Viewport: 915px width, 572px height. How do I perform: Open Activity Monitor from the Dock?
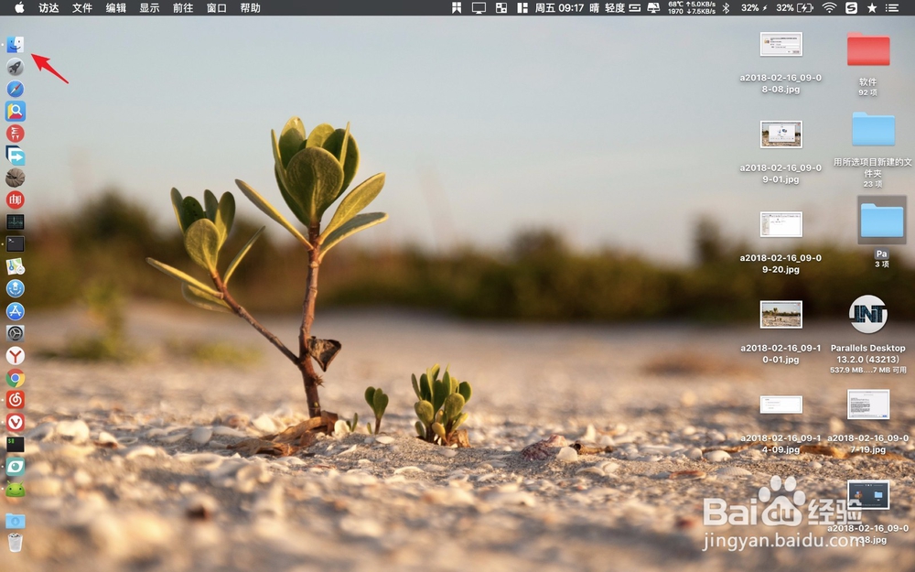click(x=16, y=221)
